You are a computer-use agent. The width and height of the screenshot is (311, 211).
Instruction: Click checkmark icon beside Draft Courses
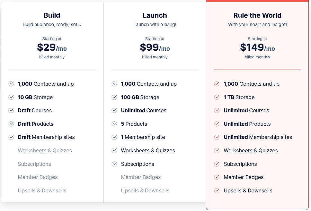point(11,110)
